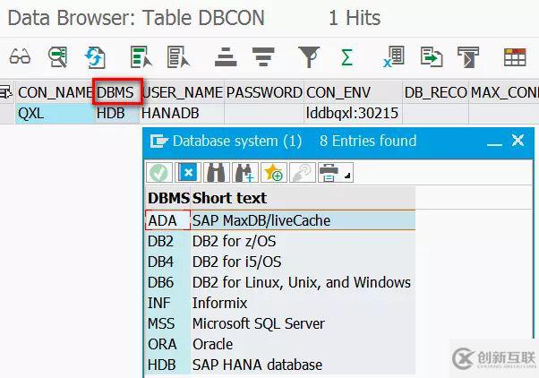Image resolution: width=539 pixels, height=378 pixels.
Task: Click the ADA code cell
Action: click(x=167, y=220)
